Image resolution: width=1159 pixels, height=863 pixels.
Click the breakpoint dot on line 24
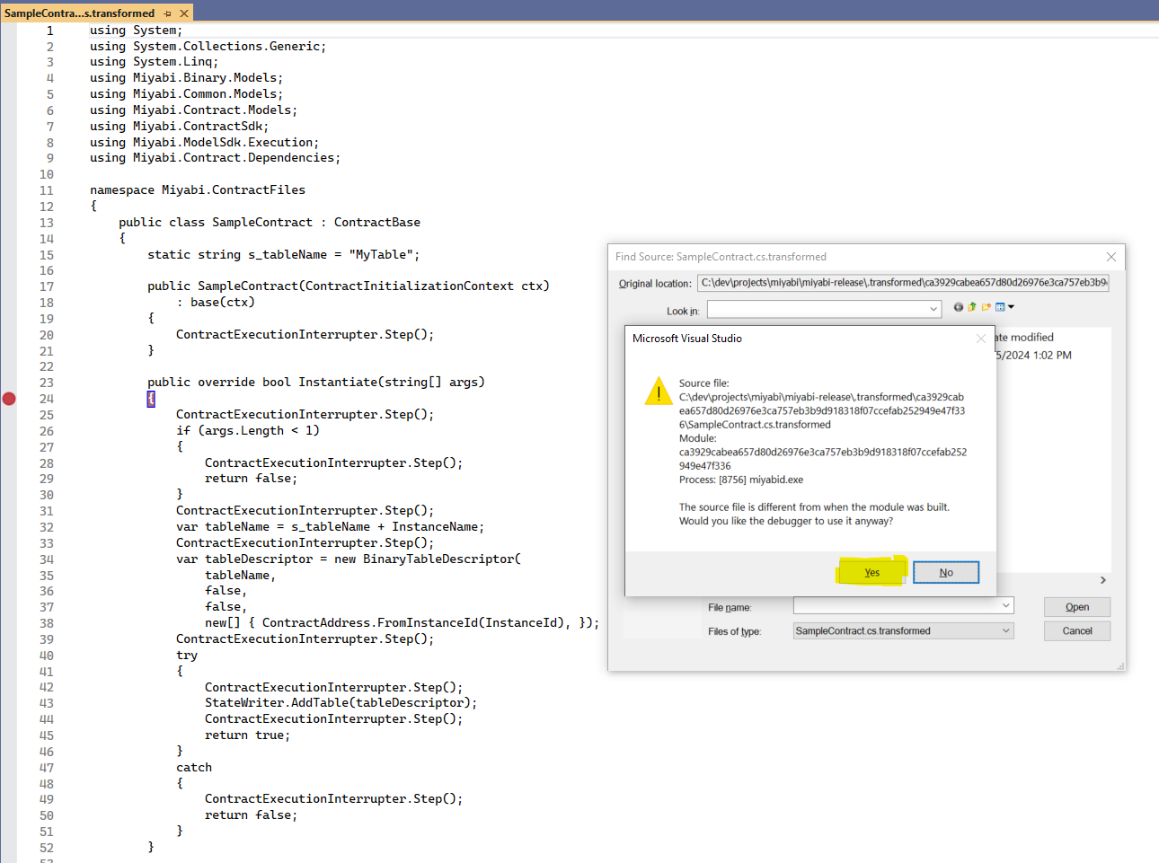(x=9, y=399)
